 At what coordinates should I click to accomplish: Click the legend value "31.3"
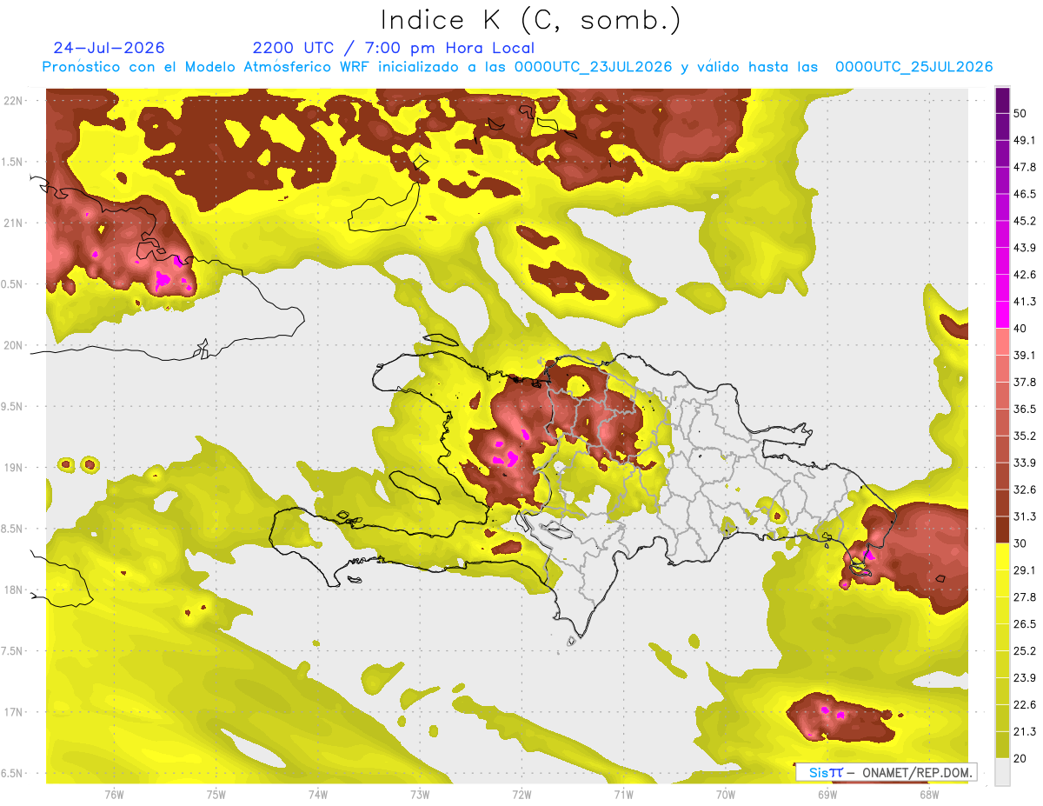click(x=1026, y=516)
